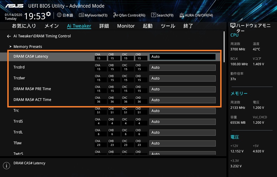Click the Trcdrd label

coord(19,67)
